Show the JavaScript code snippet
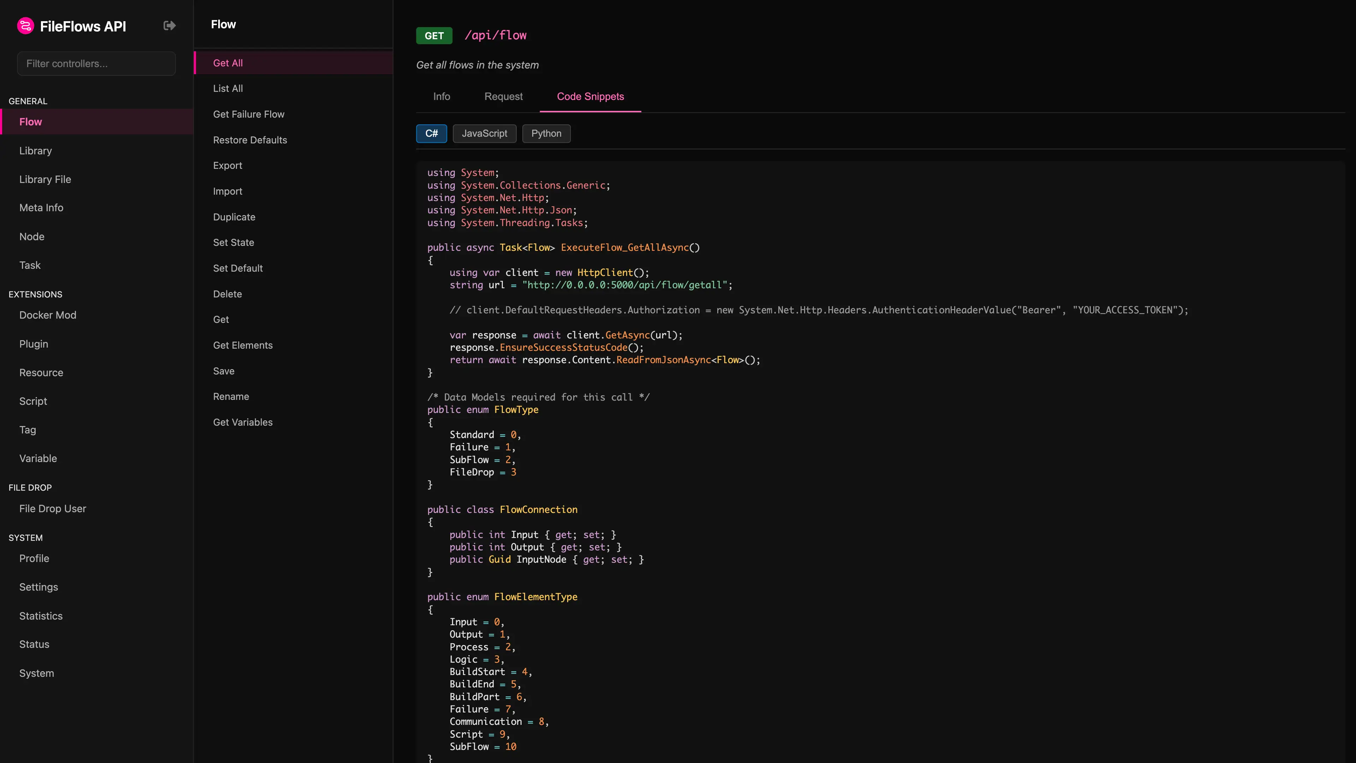The image size is (1356, 763). click(484, 133)
